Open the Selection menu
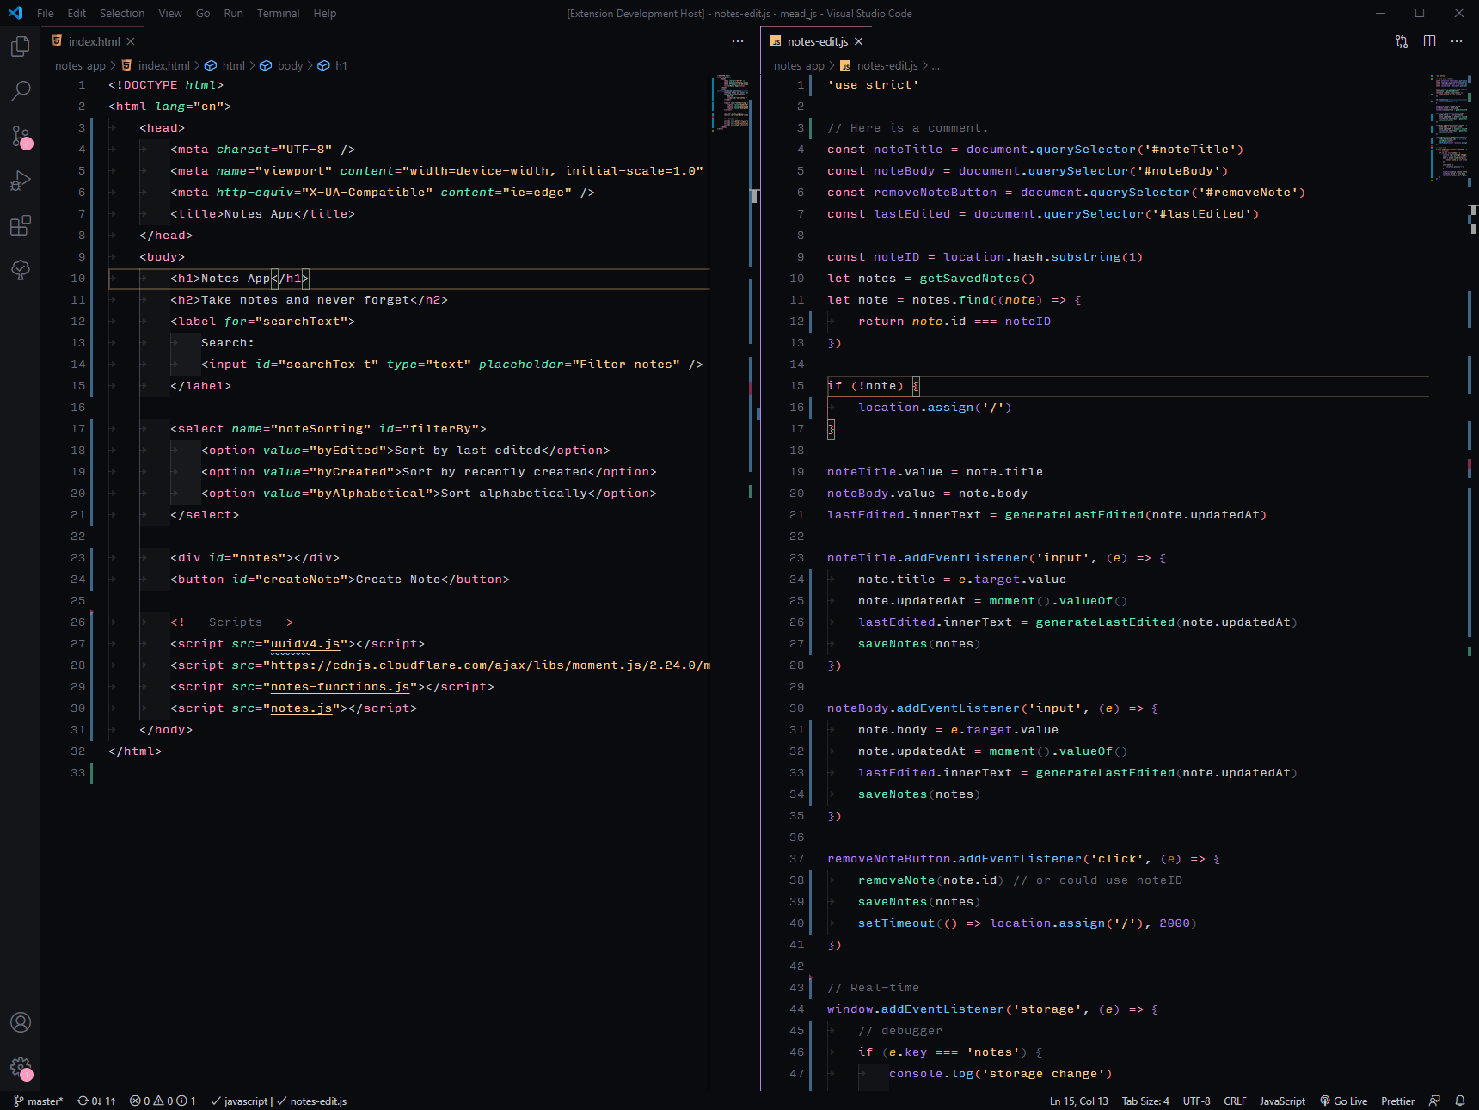Screen dimensions: 1479x1110 click(122, 13)
